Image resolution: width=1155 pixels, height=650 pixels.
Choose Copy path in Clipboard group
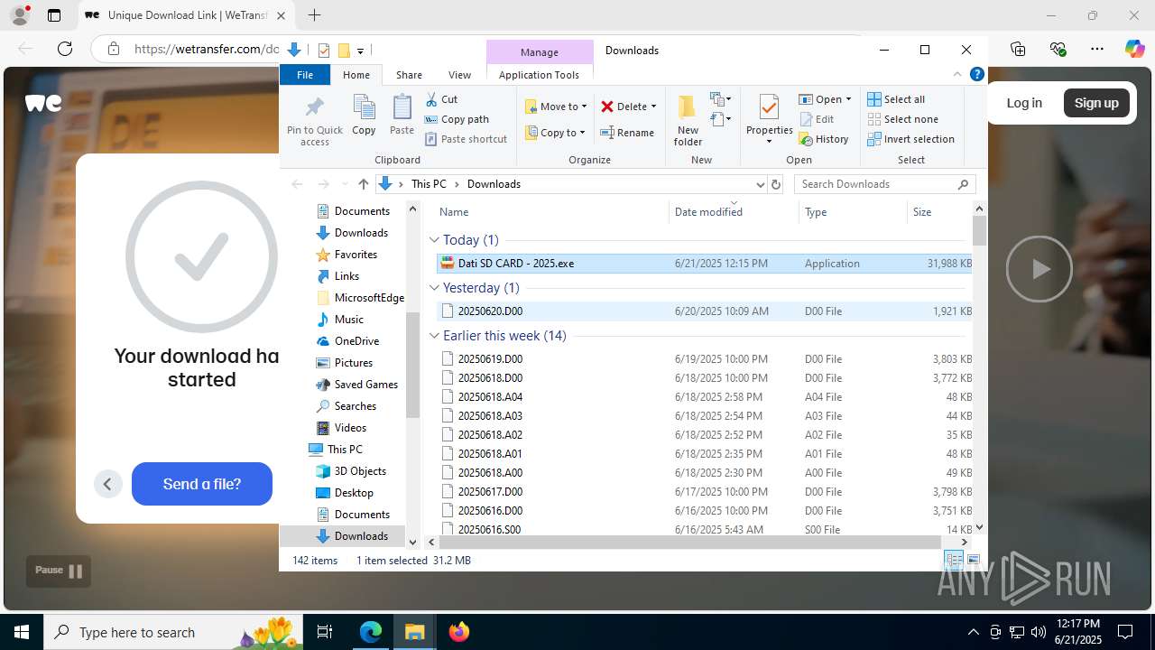[457, 119]
